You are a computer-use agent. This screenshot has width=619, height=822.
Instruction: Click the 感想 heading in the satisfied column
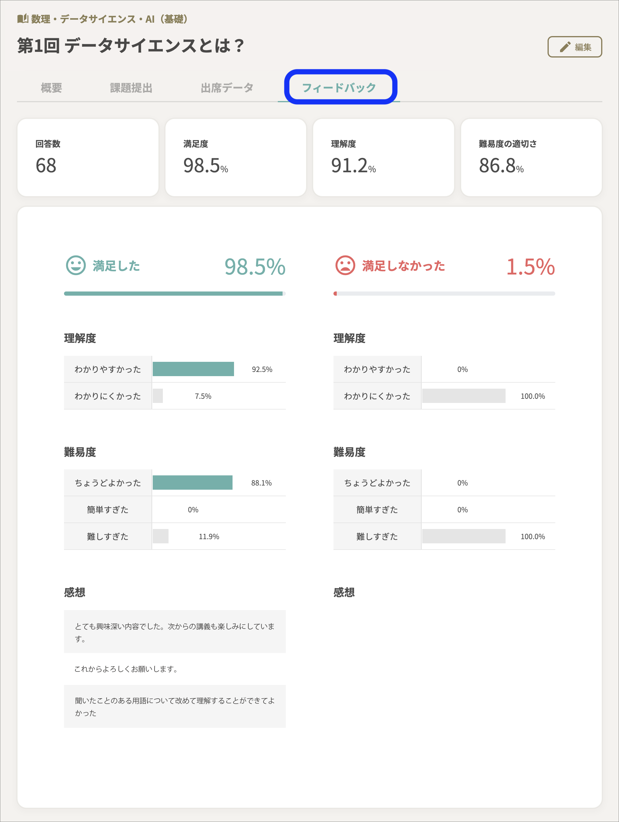[75, 592]
